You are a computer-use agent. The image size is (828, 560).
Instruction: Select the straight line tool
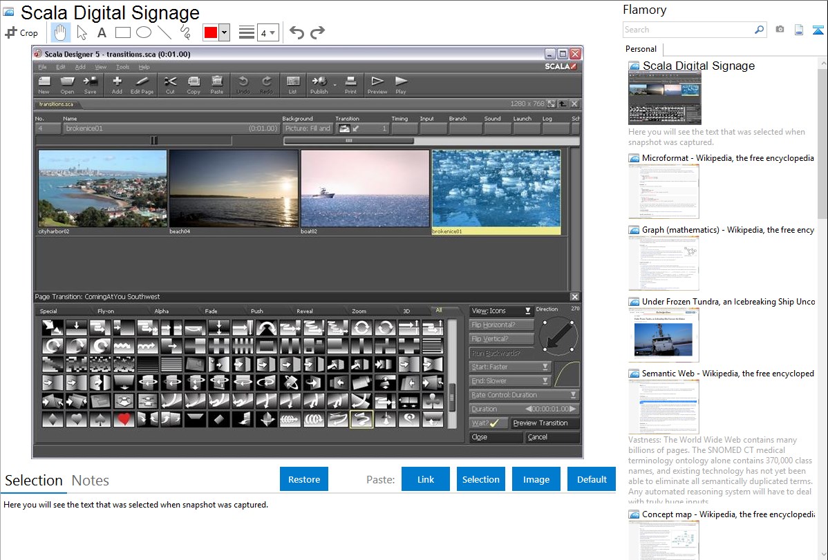[x=164, y=32]
